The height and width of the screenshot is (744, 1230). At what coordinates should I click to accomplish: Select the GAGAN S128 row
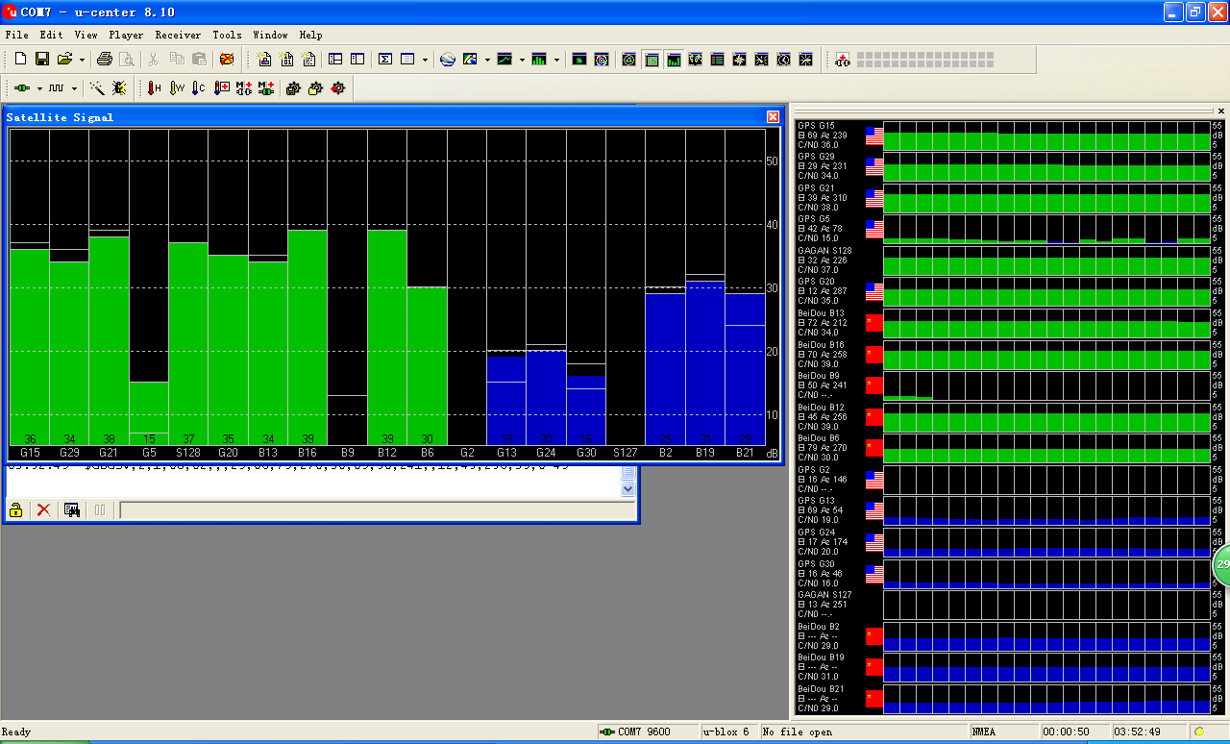click(x=1010, y=260)
